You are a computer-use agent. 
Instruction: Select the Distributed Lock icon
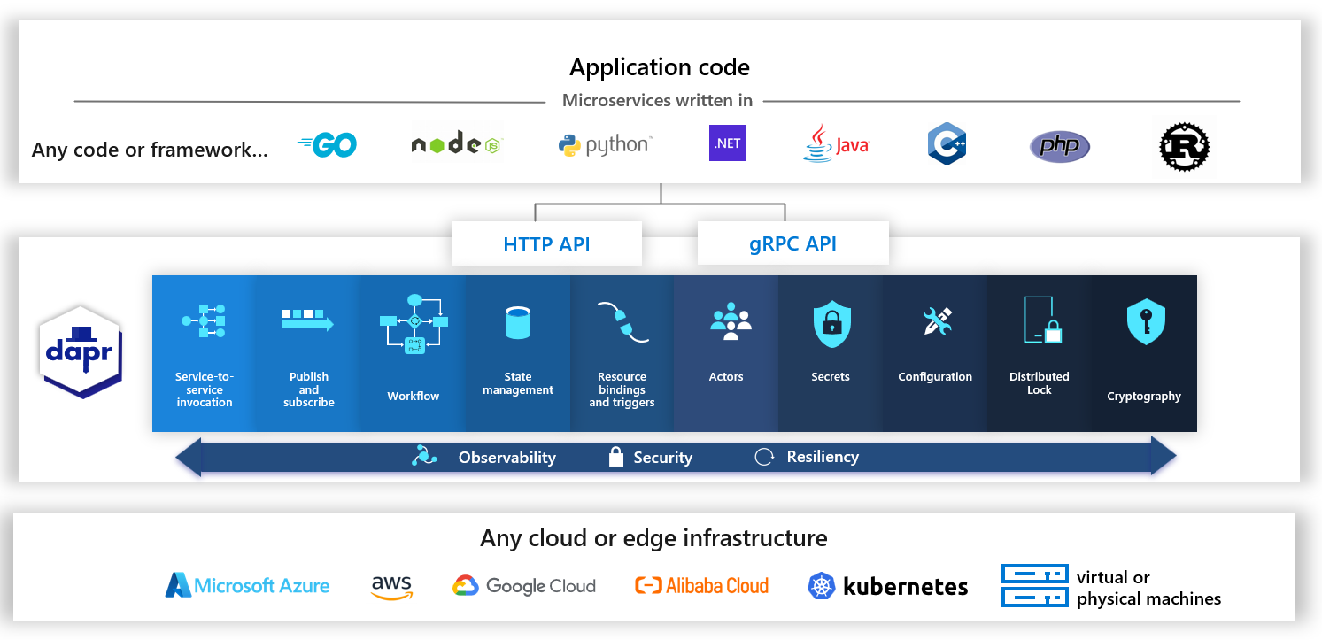(x=1042, y=320)
